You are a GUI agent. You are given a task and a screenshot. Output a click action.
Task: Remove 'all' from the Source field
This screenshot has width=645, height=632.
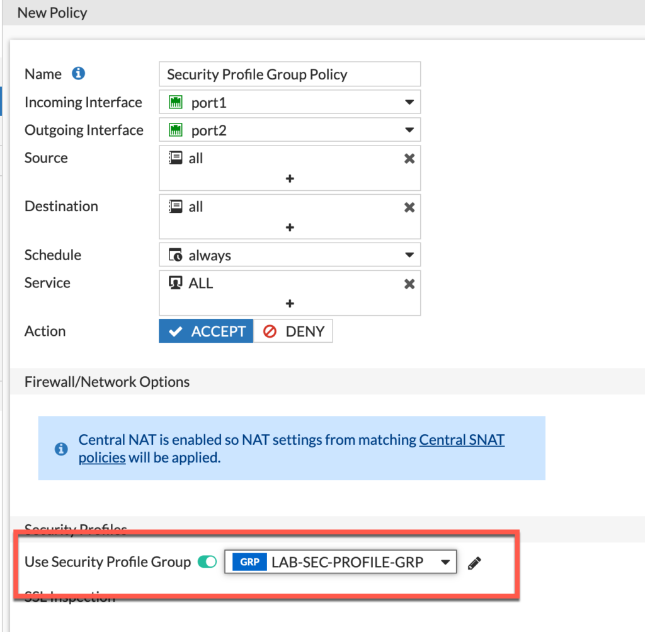click(409, 158)
